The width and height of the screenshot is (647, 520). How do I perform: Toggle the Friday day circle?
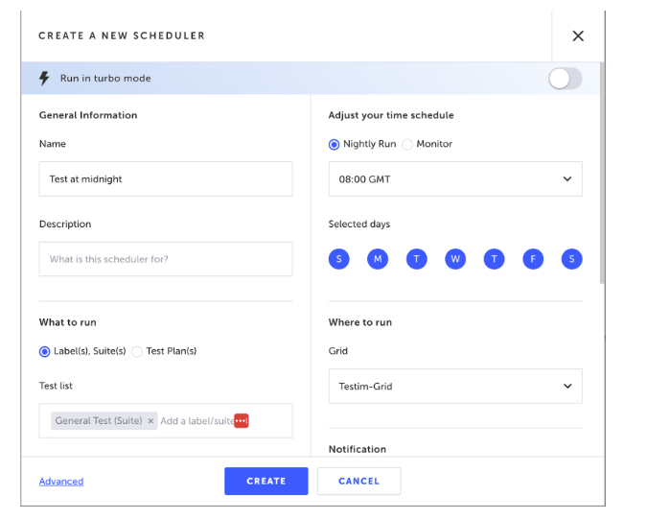[x=533, y=259]
